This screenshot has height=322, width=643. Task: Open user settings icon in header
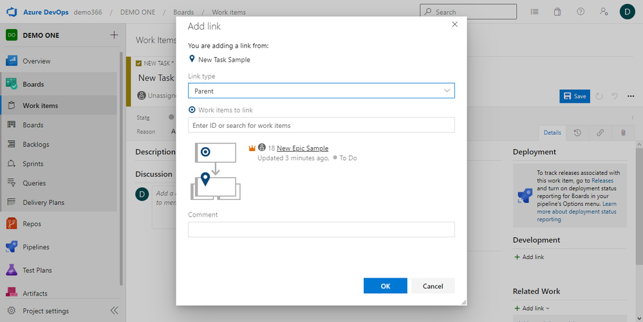[603, 12]
